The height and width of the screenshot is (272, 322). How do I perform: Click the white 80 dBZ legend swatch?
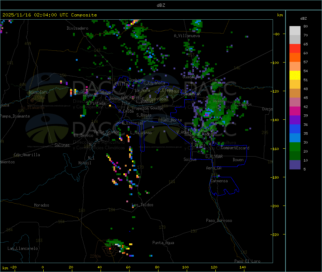tap(295, 31)
